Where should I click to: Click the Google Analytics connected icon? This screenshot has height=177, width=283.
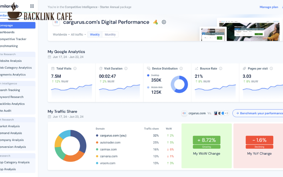tap(155, 22)
